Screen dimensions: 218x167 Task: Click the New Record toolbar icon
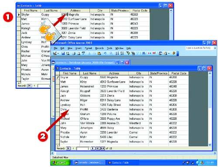coord(149,53)
